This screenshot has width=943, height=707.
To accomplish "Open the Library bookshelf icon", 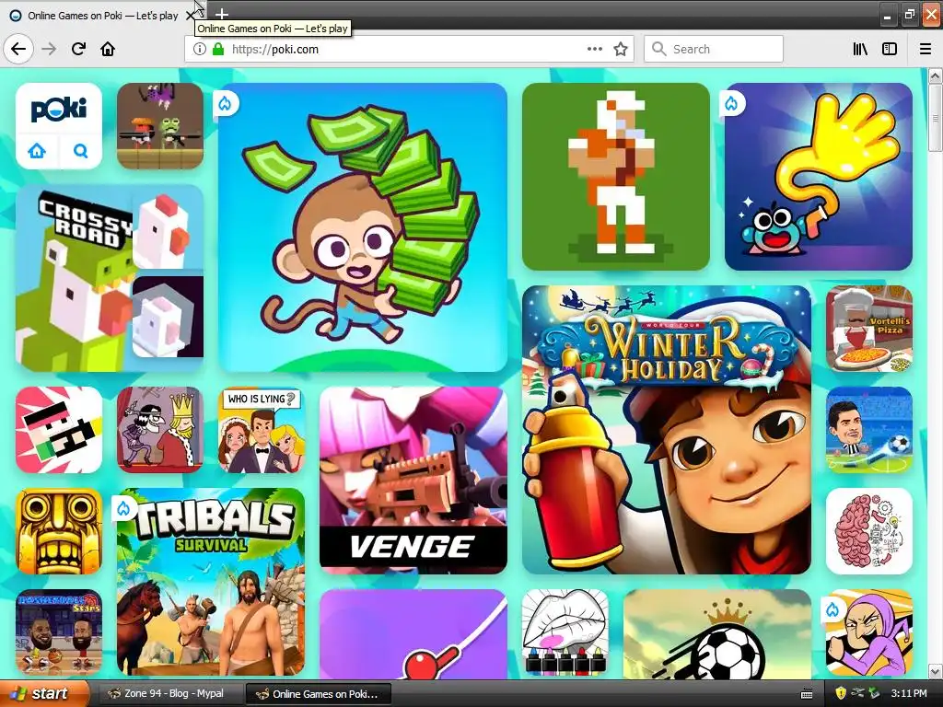I will pos(860,49).
